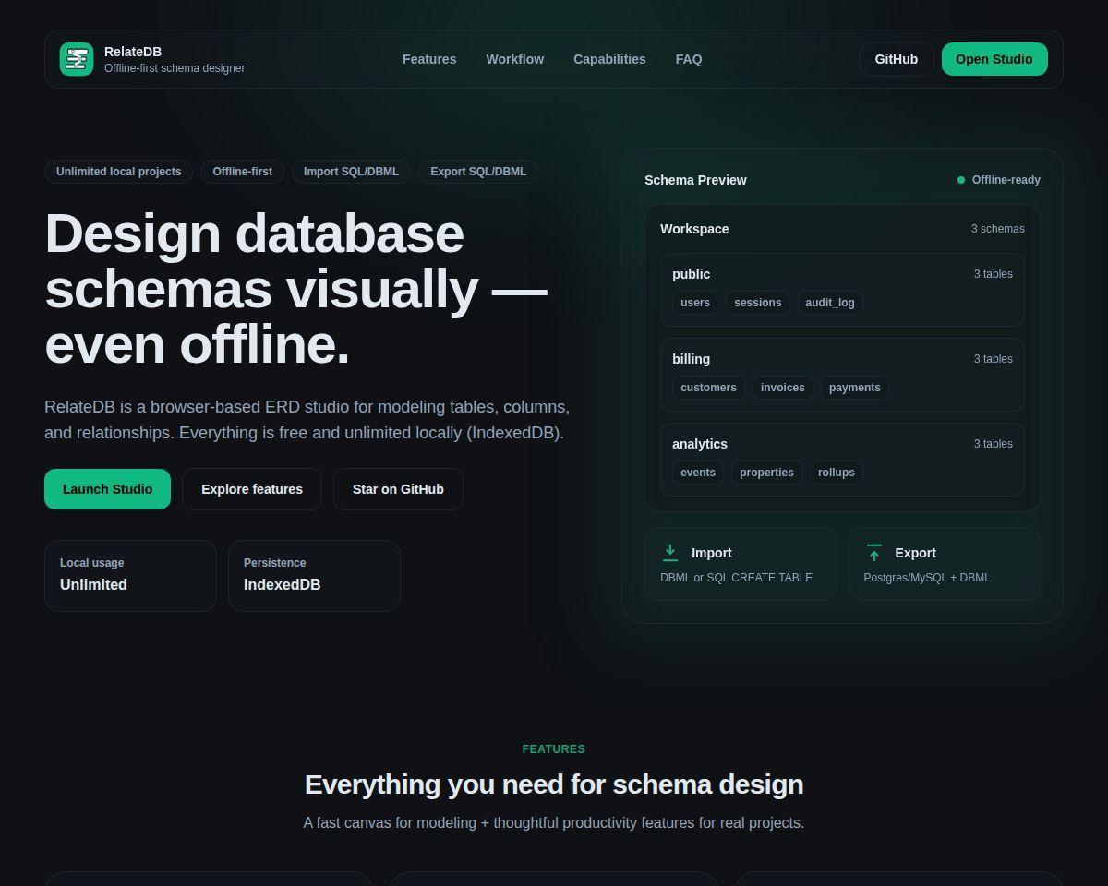Screen dimensions: 1108x886
Task: Select the Export SQL/DBML badge
Action: point(478,172)
